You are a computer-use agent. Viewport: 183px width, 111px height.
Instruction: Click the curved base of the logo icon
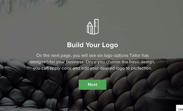tap(93, 33)
